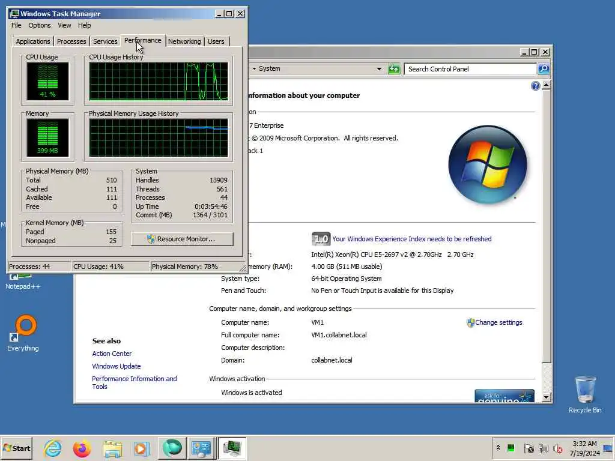
Task: Click the taskbar clock showing 3:32 AM
Action: click(x=584, y=448)
